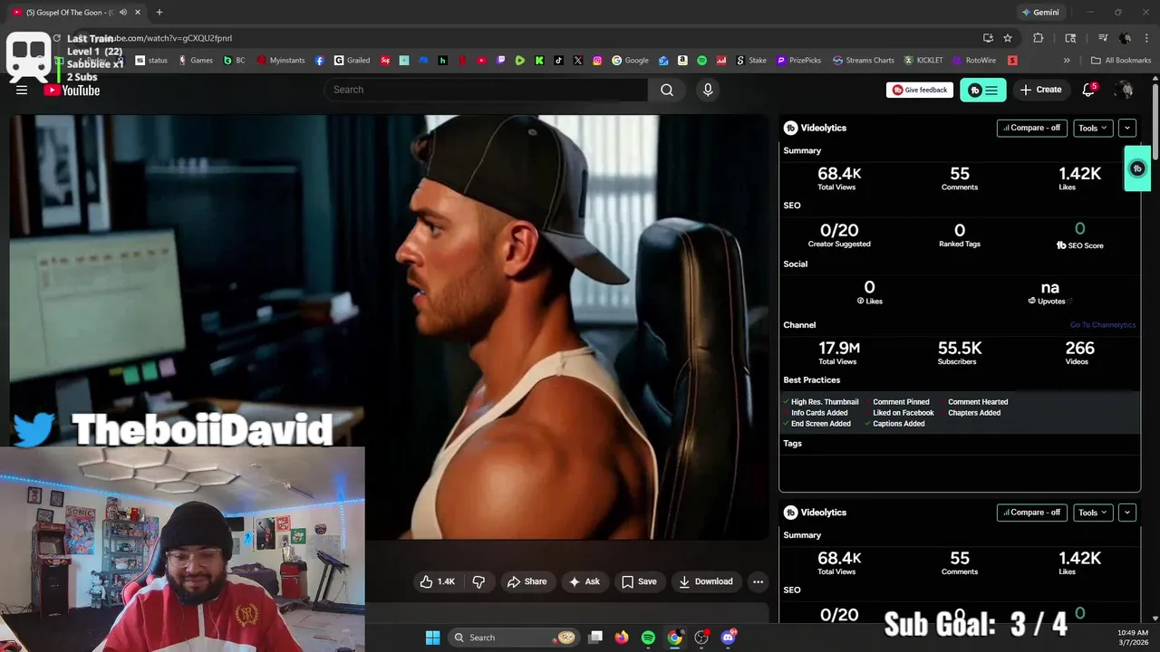Follow the Go To Channelytics link
Screen dimensions: 1160x652
coord(1102,325)
